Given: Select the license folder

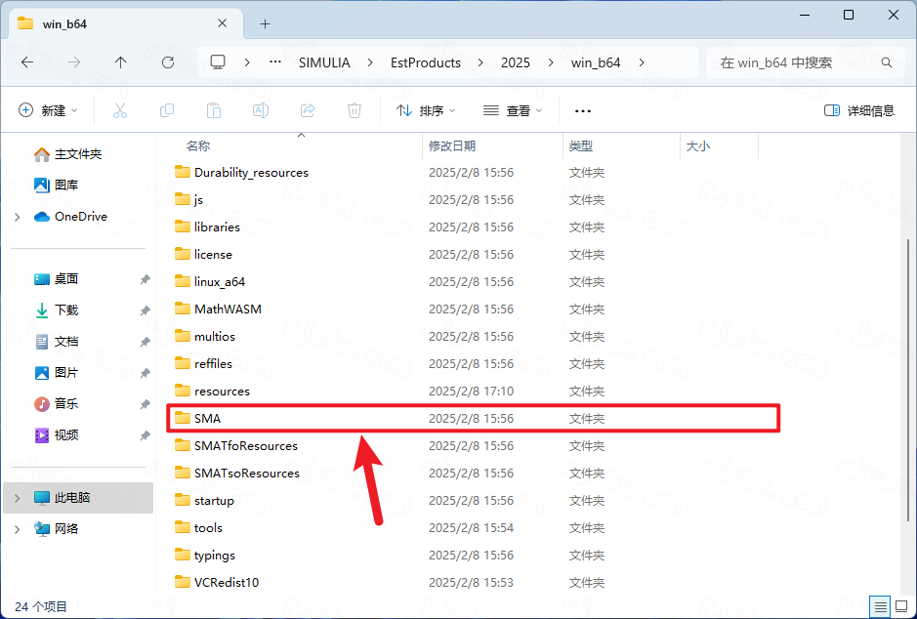Looking at the screenshot, I should point(203,254).
